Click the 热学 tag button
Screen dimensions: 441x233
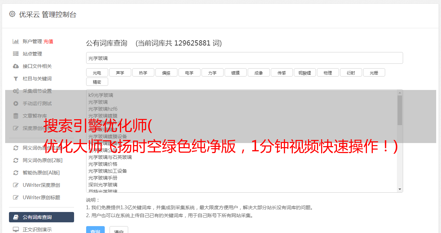click(x=143, y=72)
